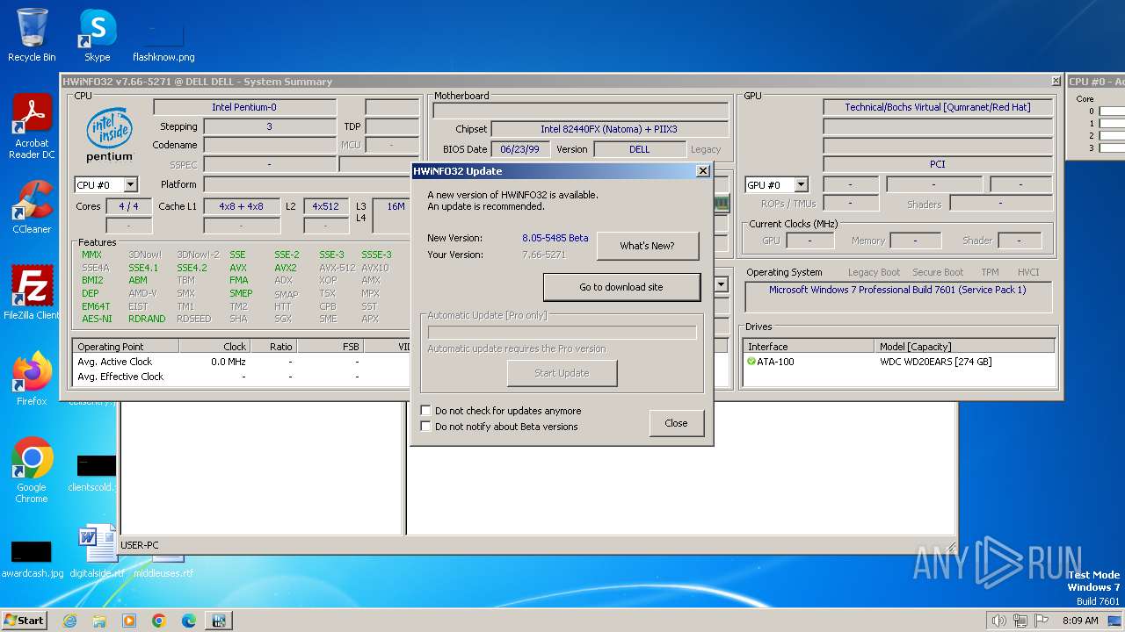The image size is (1125, 632).
Task: Click Go to download site button
Action: pos(621,287)
